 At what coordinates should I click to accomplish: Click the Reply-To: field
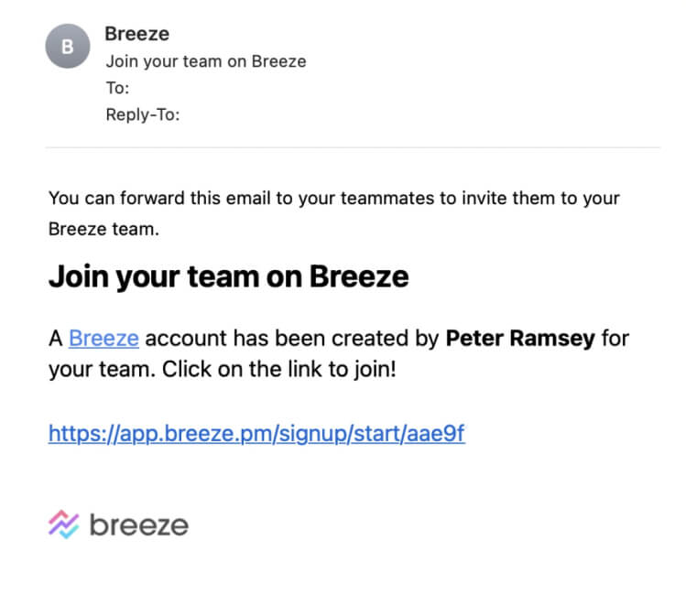tap(143, 115)
